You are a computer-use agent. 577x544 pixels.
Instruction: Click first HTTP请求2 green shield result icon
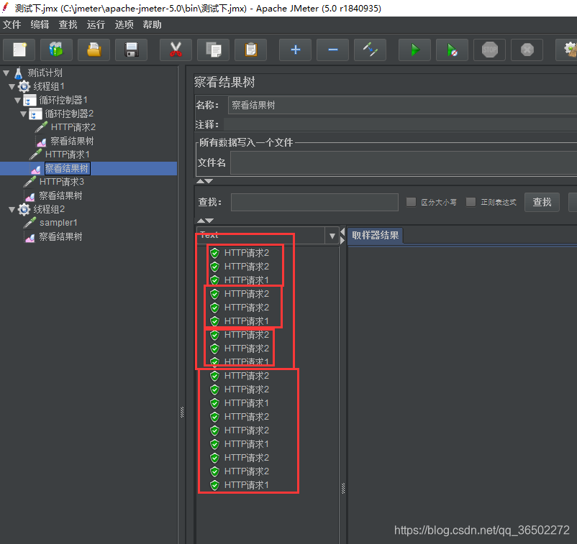click(x=214, y=253)
